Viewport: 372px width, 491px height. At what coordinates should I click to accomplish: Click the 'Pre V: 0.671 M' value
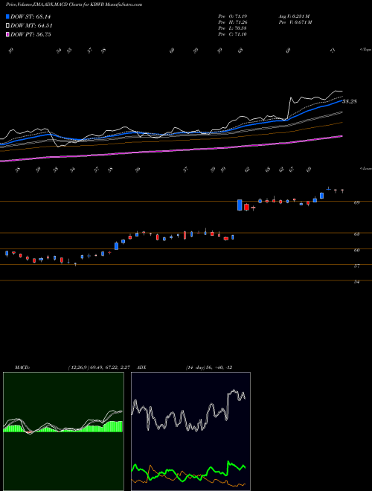click(x=295, y=22)
